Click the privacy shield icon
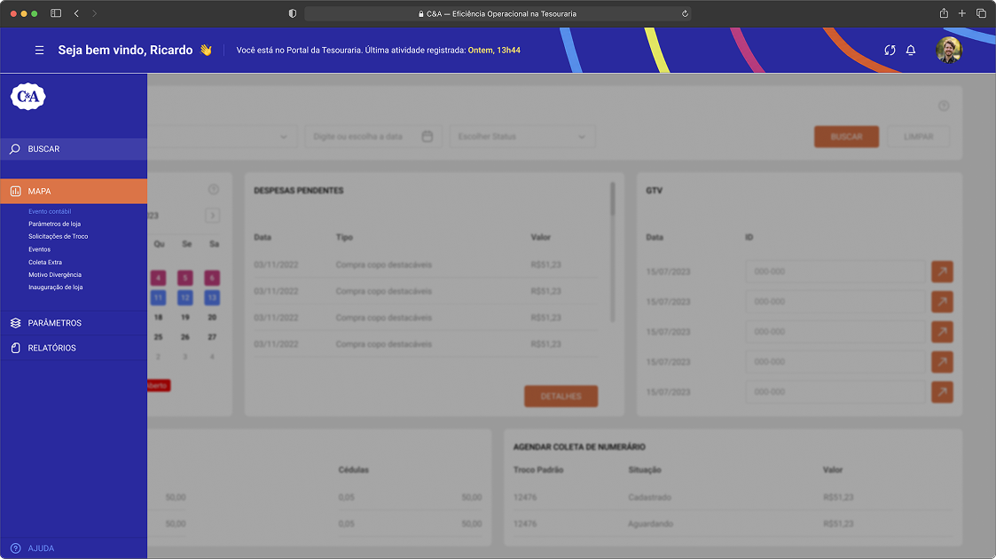 click(x=292, y=13)
